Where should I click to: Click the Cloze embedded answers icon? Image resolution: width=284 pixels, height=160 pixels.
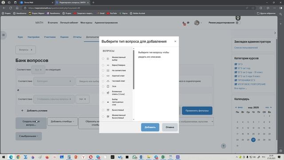click(x=108, y=93)
